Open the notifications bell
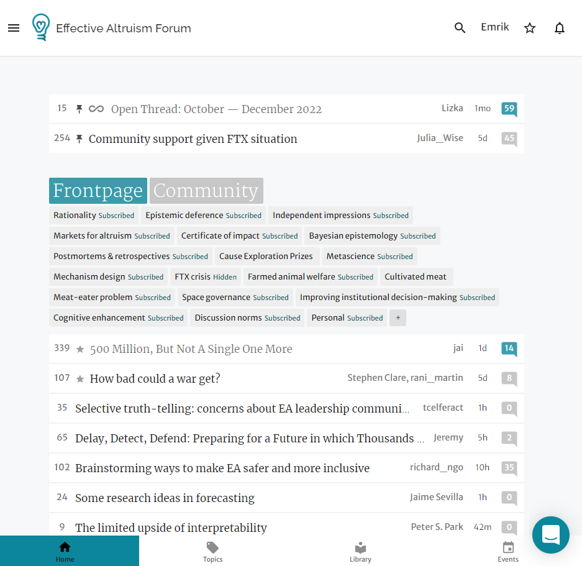The width and height of the screenshot is (582, 566). click(560, 28)
